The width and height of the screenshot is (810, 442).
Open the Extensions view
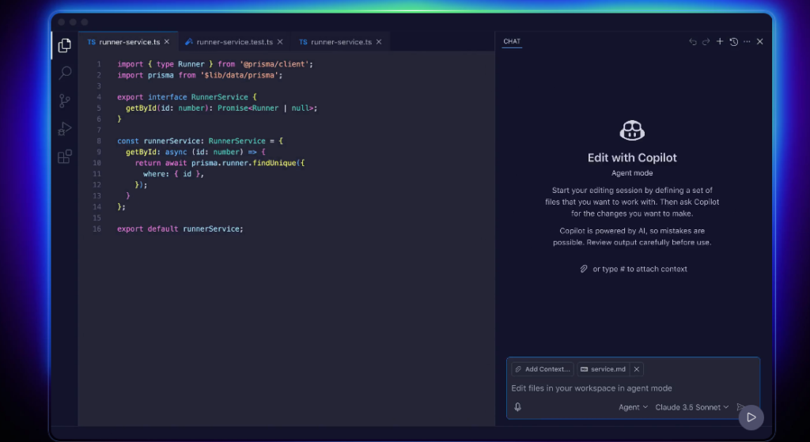tap(65, 157)
